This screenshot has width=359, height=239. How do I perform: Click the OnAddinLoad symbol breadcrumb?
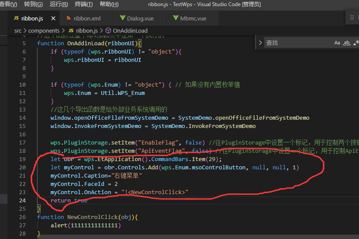130,31
